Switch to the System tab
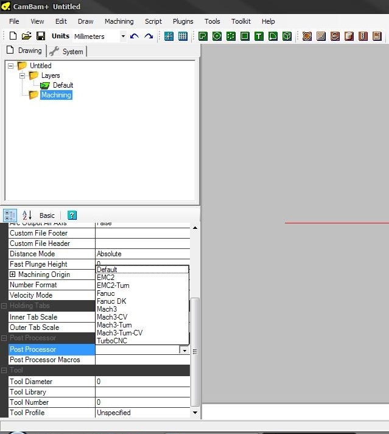 click(x=68, y=52)
